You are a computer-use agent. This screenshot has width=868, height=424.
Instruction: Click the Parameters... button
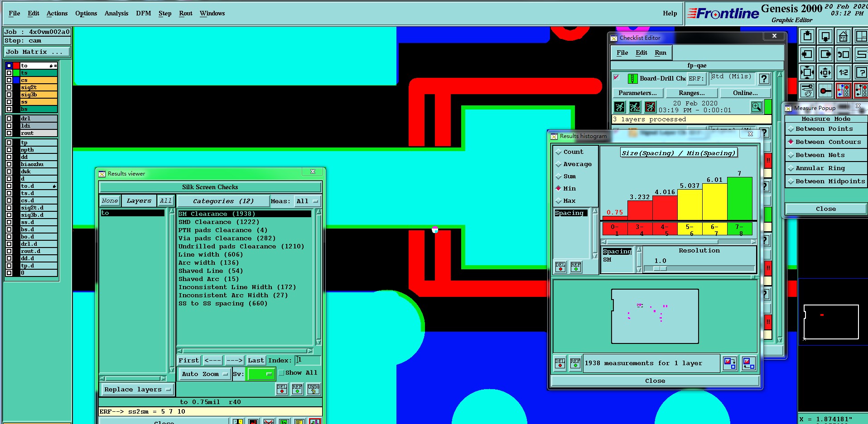[x=637, y=93]
